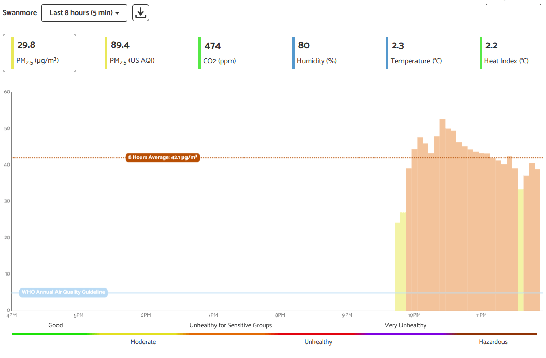Click the 10PM axis label on the chart

click(x=414, y=315)
